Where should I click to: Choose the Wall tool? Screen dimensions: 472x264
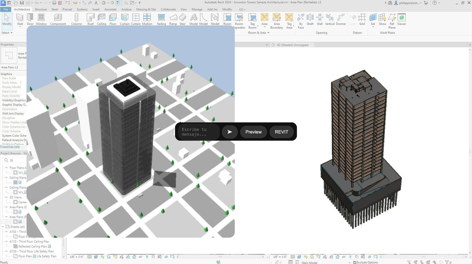pos(20,19)
